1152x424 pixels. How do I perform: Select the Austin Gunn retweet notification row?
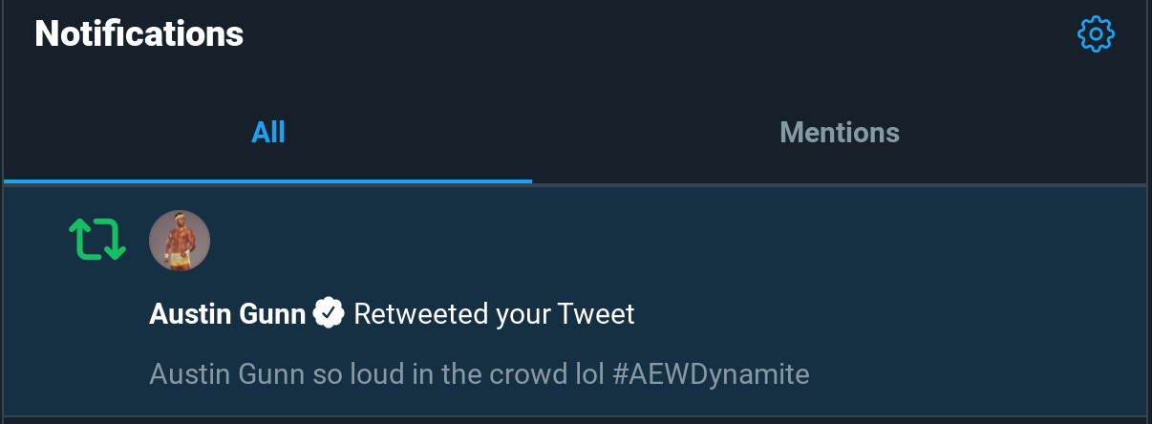(x=575, y=301)
